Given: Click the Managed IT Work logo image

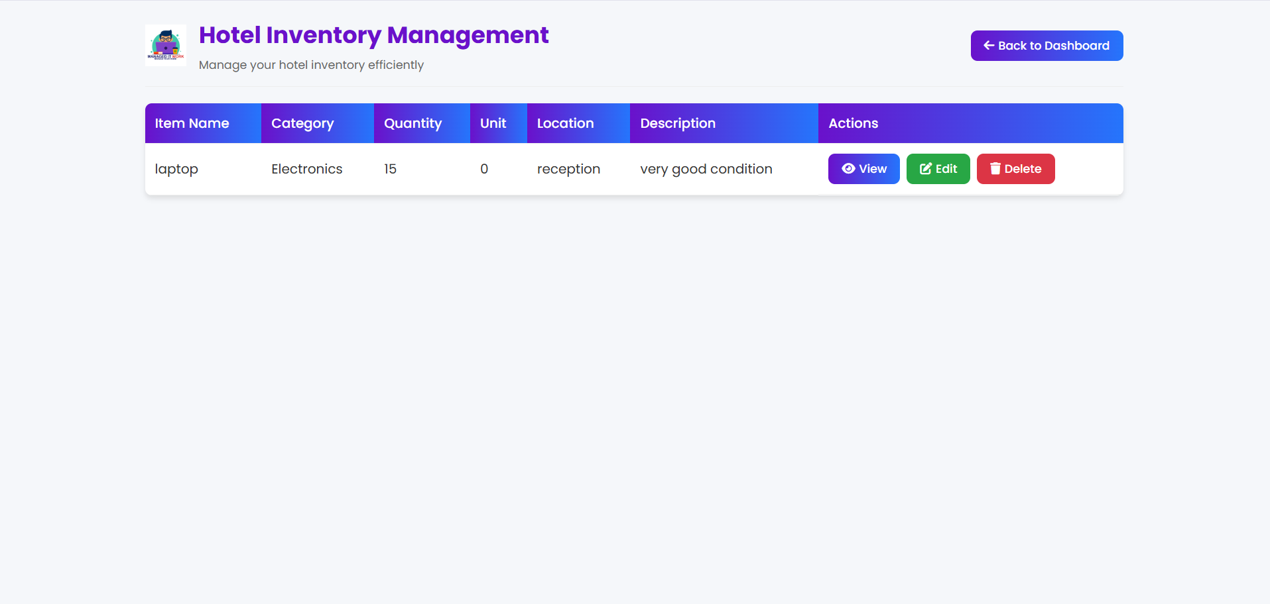Looking at the screenshot, I should point(165,45).
